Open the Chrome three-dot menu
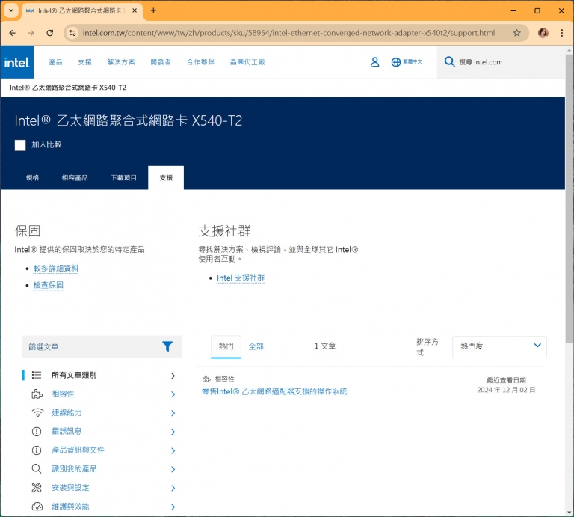574x517 pixels. point(561,33)
